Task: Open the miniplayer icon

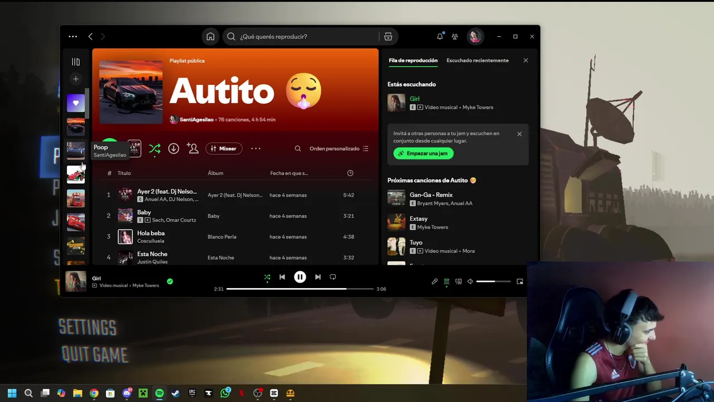Action: 520,281
